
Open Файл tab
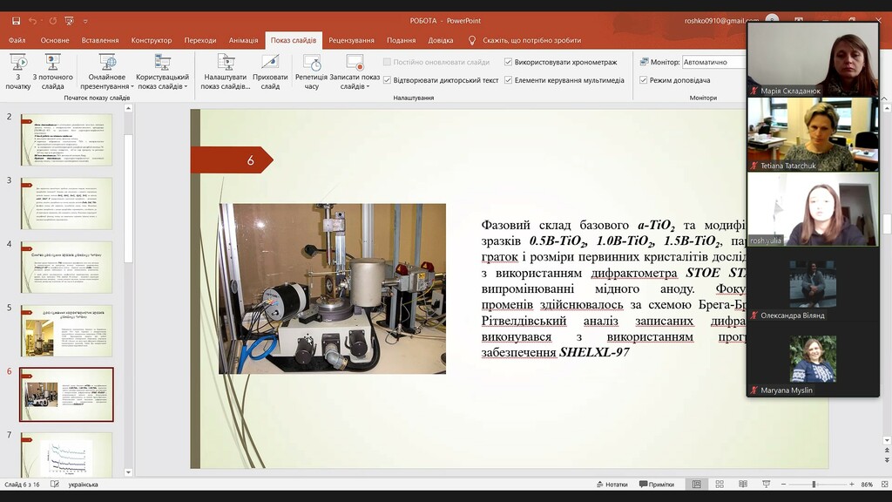click(x=17, y=40)
